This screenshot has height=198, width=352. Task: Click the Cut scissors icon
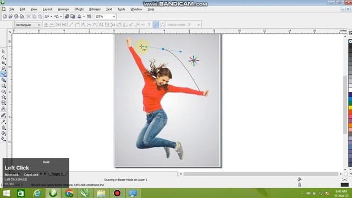[x=29, y=16]
